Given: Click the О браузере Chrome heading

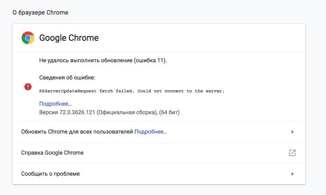Looking at the screenshot, I should [40, 12].
